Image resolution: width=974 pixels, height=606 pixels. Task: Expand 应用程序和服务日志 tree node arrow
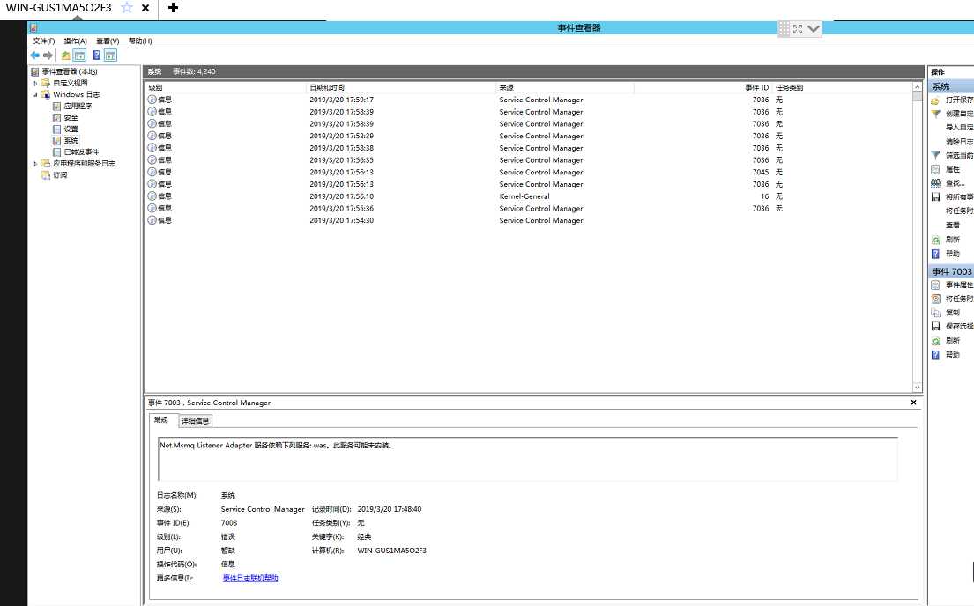[35, 164]
